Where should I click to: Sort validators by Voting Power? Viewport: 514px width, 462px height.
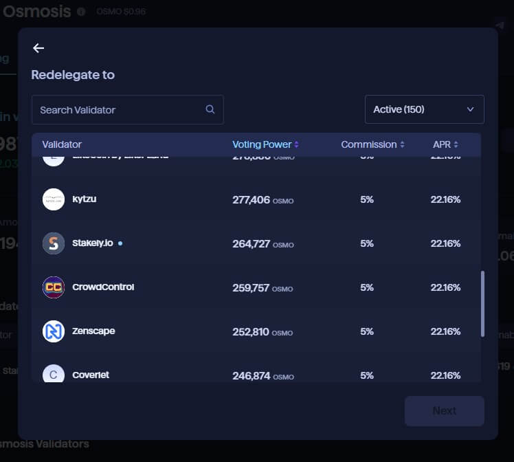pos(265,144)
